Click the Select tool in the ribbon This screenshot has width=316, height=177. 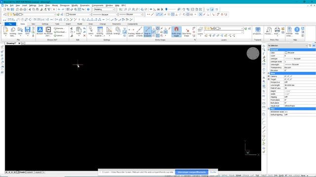(x=91, y=31)
